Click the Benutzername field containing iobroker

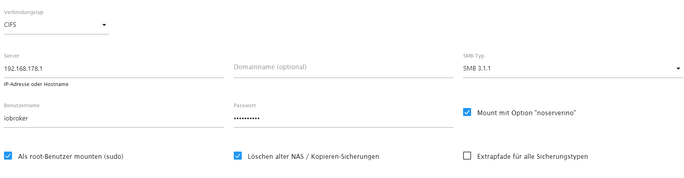(x=113, y=118)
